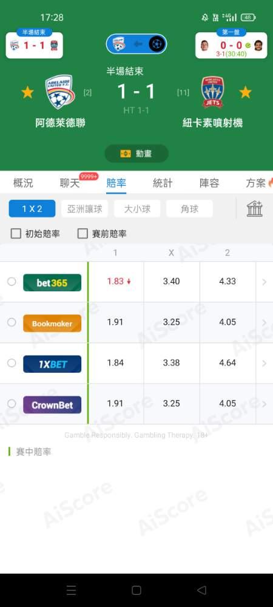Expand CrownBet row with chevron
273x607 pixels.
click(265, 404)
